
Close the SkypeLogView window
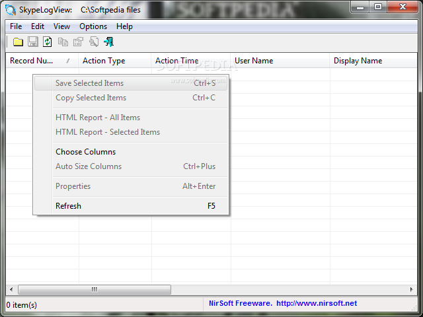[x=403, y=7]
